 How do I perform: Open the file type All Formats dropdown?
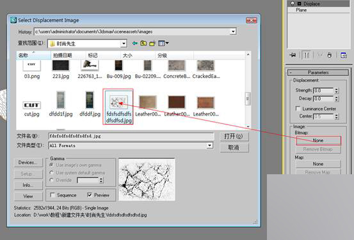(209, 146)
